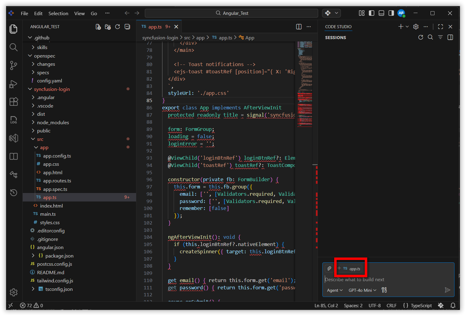Open the Selection menu
Screen dimensions: 466x316
point(58,13)
